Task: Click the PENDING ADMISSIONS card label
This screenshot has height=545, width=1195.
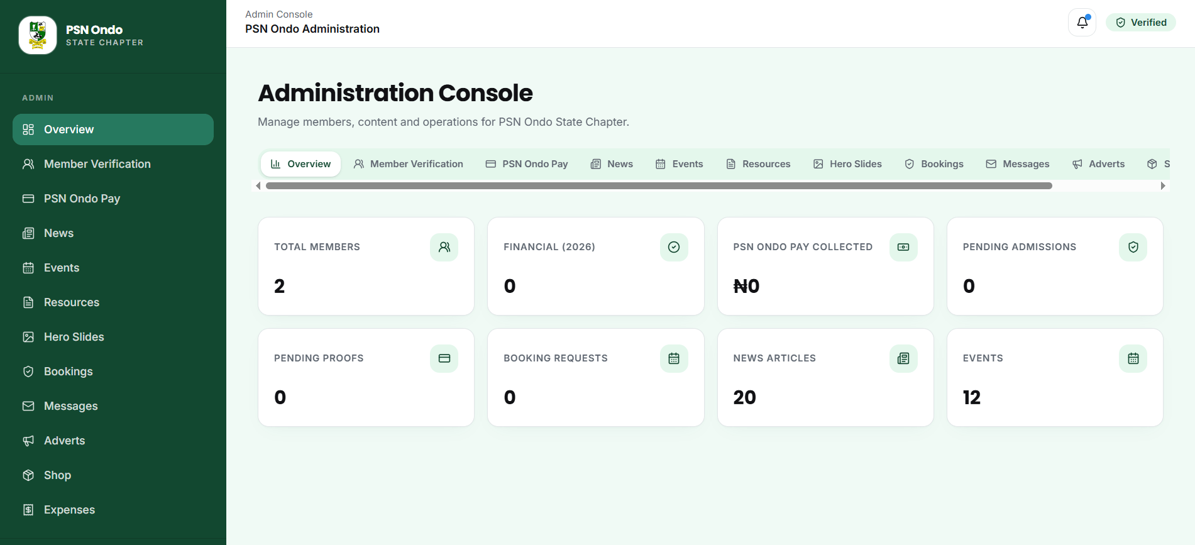Action: coord(1019,247)
